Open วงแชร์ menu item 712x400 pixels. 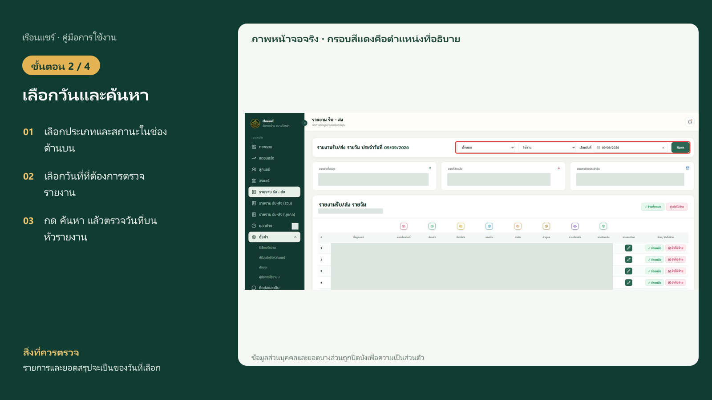(274, 181)
